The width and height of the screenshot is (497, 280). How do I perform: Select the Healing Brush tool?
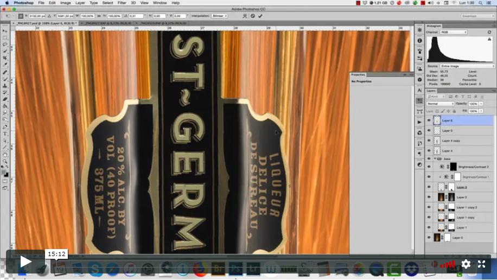[x=5, y=72]
